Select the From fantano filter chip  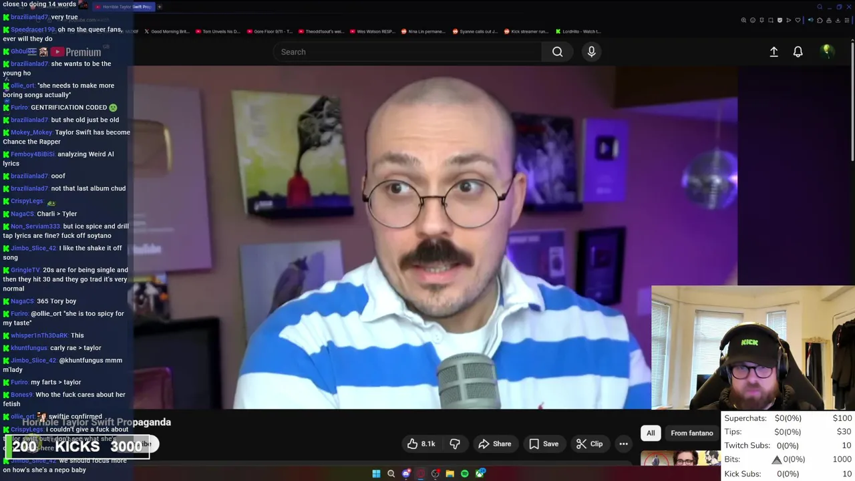pyautogui.click(x=692, y=433)
